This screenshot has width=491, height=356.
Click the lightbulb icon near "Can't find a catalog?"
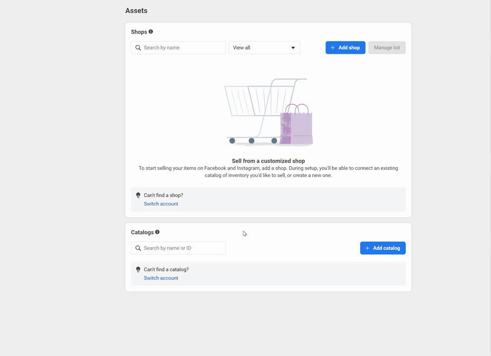pos(138,269)
